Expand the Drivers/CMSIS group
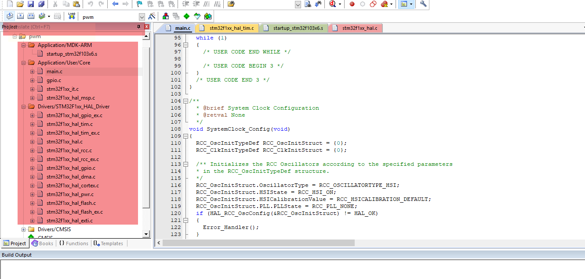 pos(23,229)
